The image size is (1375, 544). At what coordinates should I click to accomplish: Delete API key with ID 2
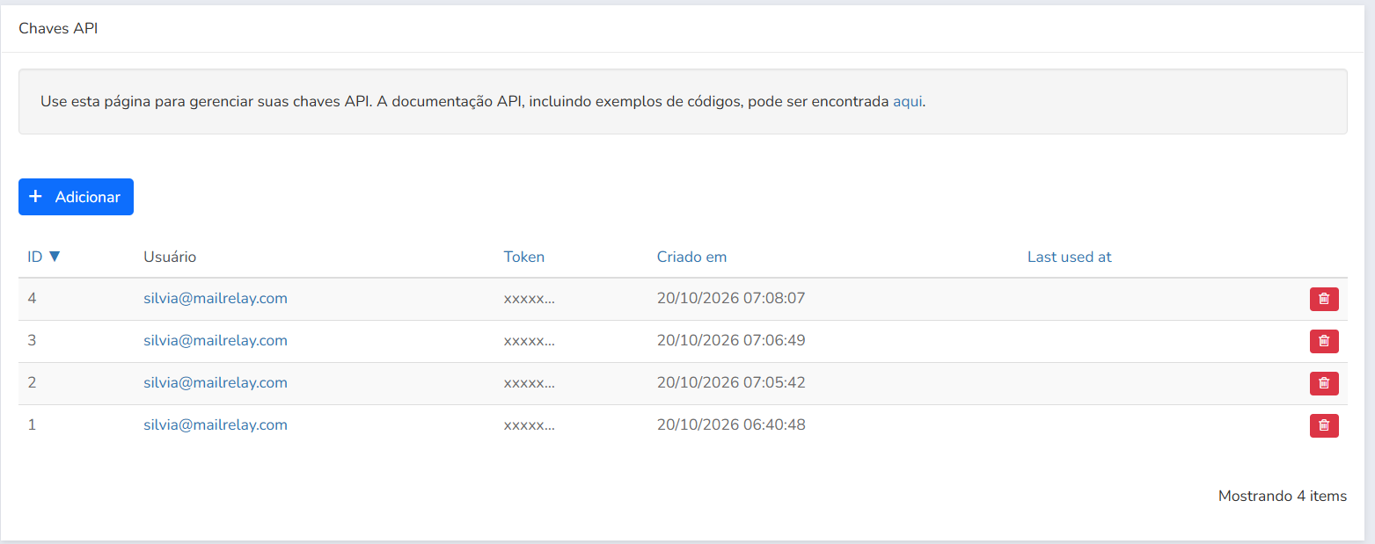(x=1324, y=383)
